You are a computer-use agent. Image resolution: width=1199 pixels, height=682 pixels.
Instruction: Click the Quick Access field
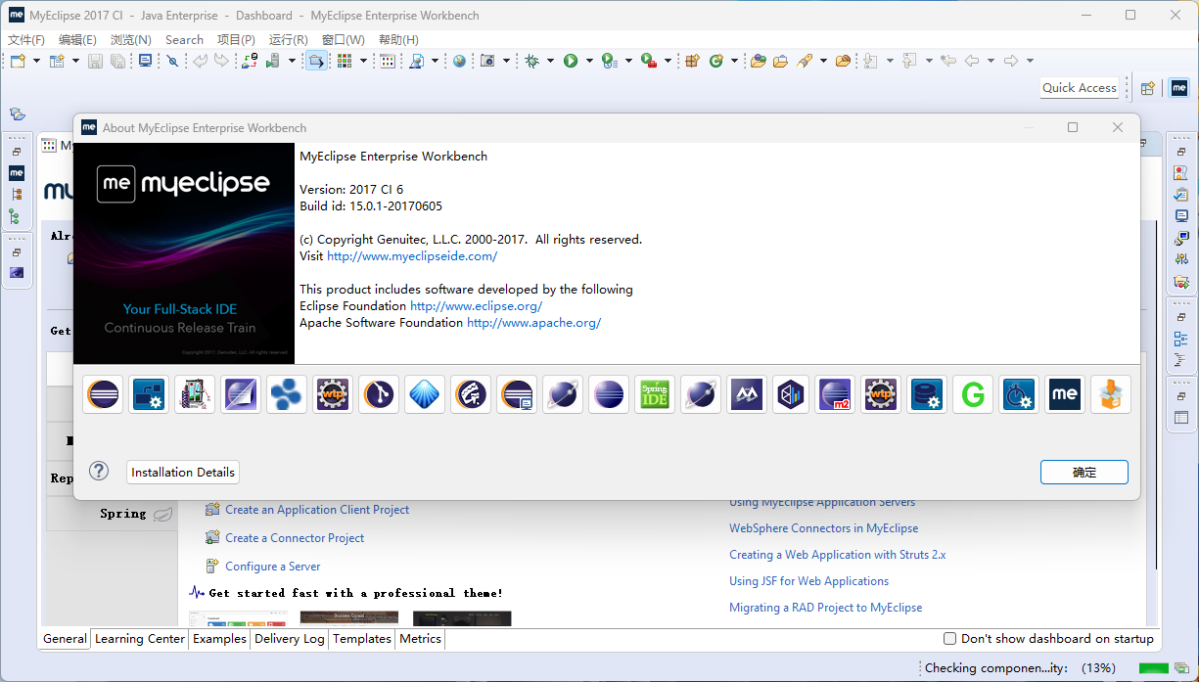[1079, 88]
